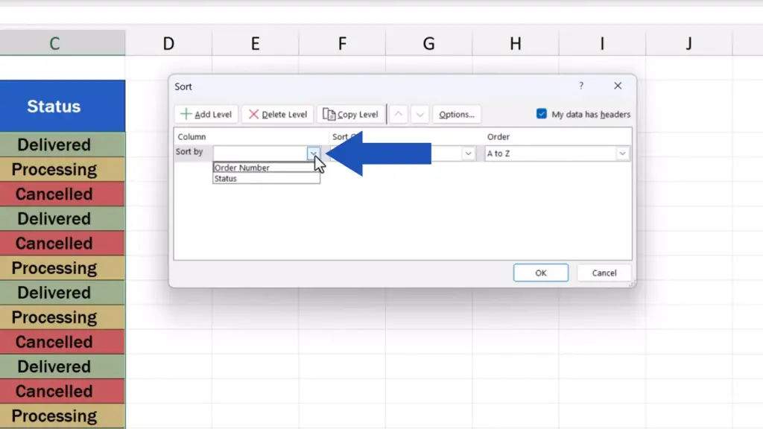Click the Delete Level X icon
The height and width of the screenshot is (429, 763).
pyautogui.click(x=254, y=115)
